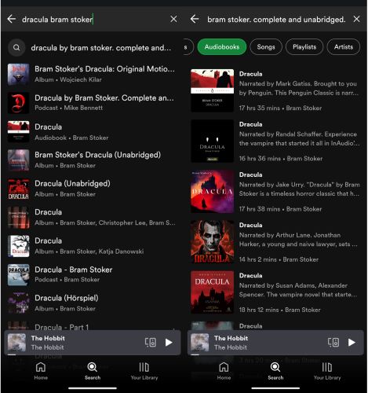Image resolution: width=368 pixels, height=393 pixels.
Task: Open Dracula audiobook narrated by Mark Gatiss
Action: [276, 90]
